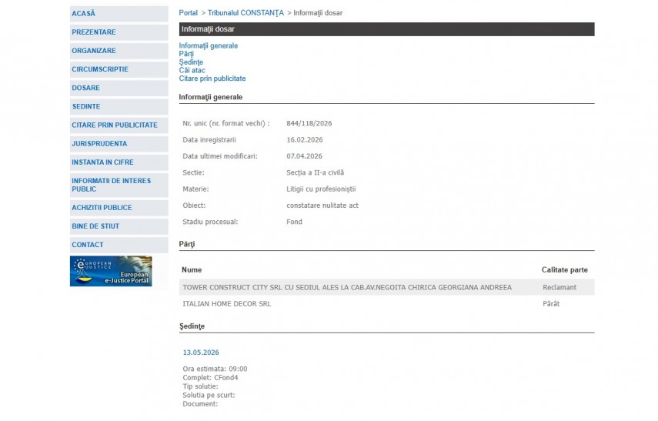Screen dimensions: 658x421
Task: Open the European e-Justice Portal banner
Action: click(x=111, y=271)
